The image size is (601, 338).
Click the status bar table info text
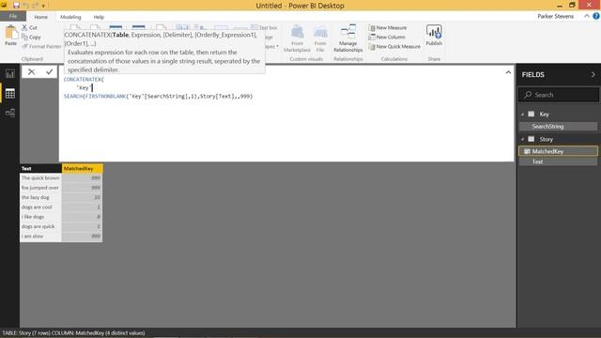73,333
